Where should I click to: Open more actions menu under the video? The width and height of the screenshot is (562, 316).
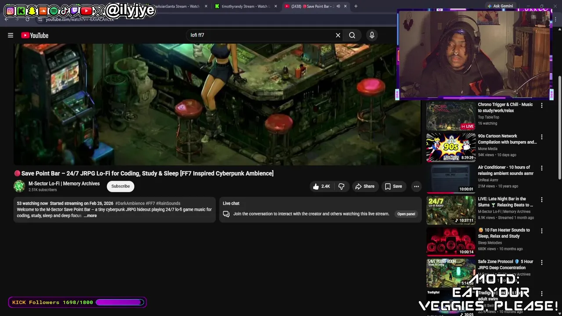pos(416,187)
